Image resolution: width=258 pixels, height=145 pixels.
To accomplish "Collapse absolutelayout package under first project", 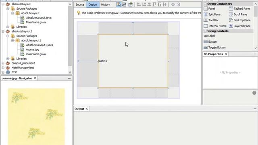I will pos(12,13).
